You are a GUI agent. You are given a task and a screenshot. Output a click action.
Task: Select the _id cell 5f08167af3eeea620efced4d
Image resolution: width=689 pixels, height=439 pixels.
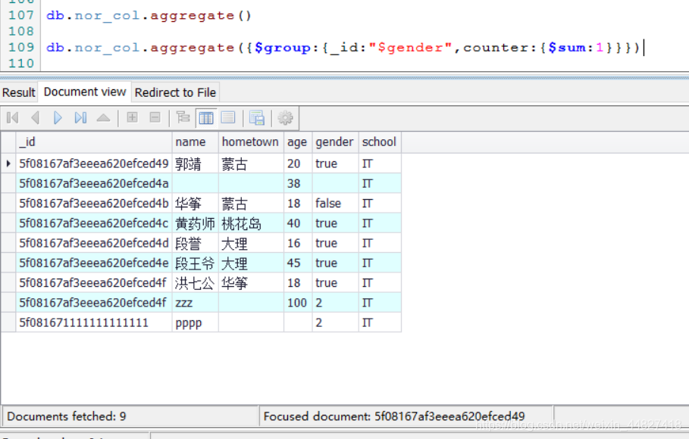[94, 243]
